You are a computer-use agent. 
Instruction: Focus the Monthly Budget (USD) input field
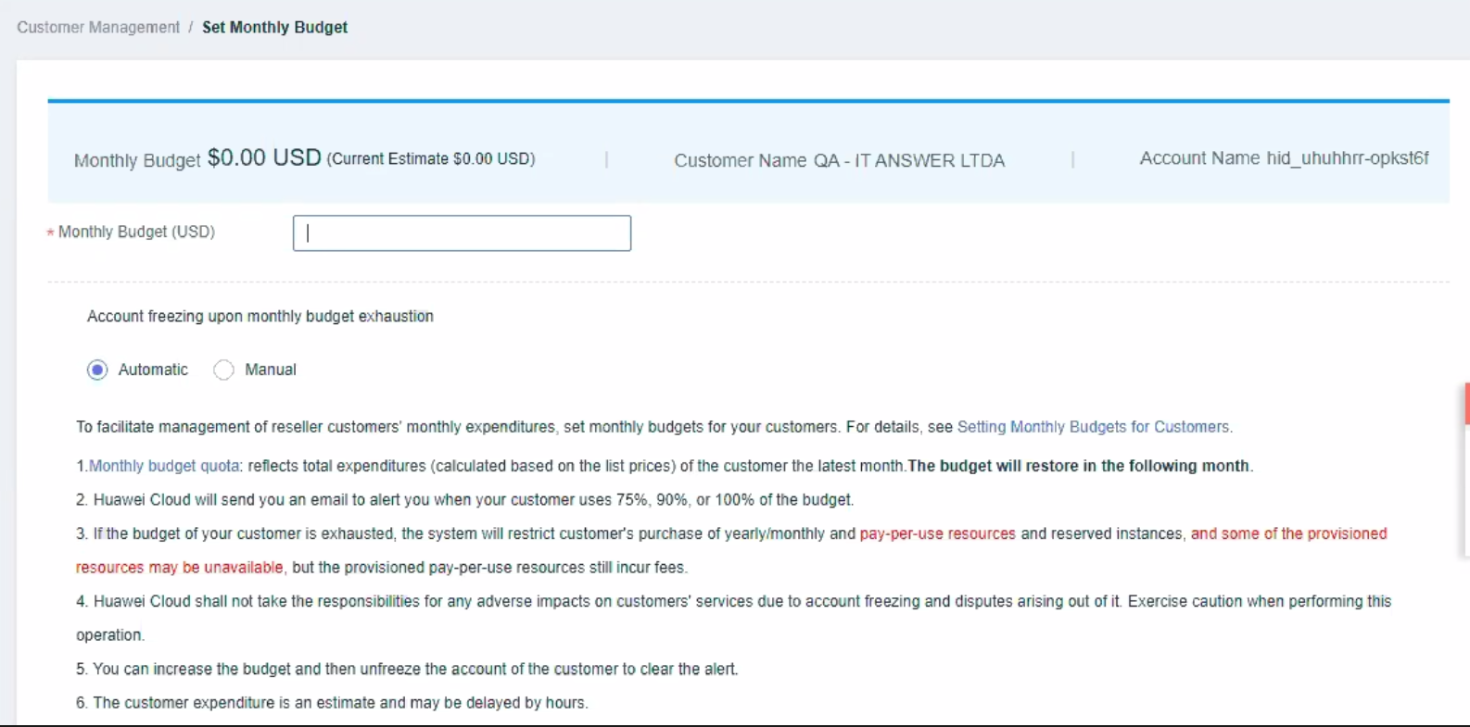[462, 233]
